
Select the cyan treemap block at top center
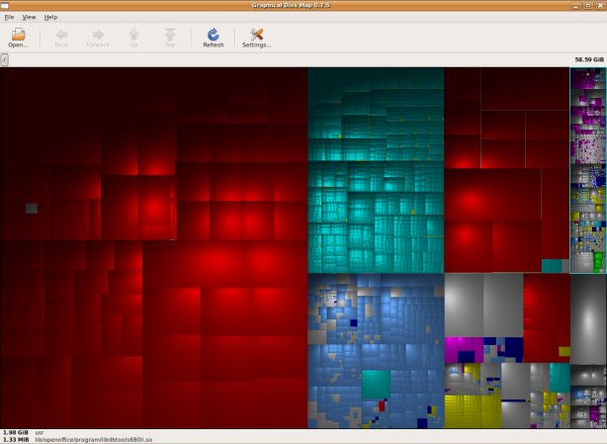pyautogui.click(x=375, y=114)
